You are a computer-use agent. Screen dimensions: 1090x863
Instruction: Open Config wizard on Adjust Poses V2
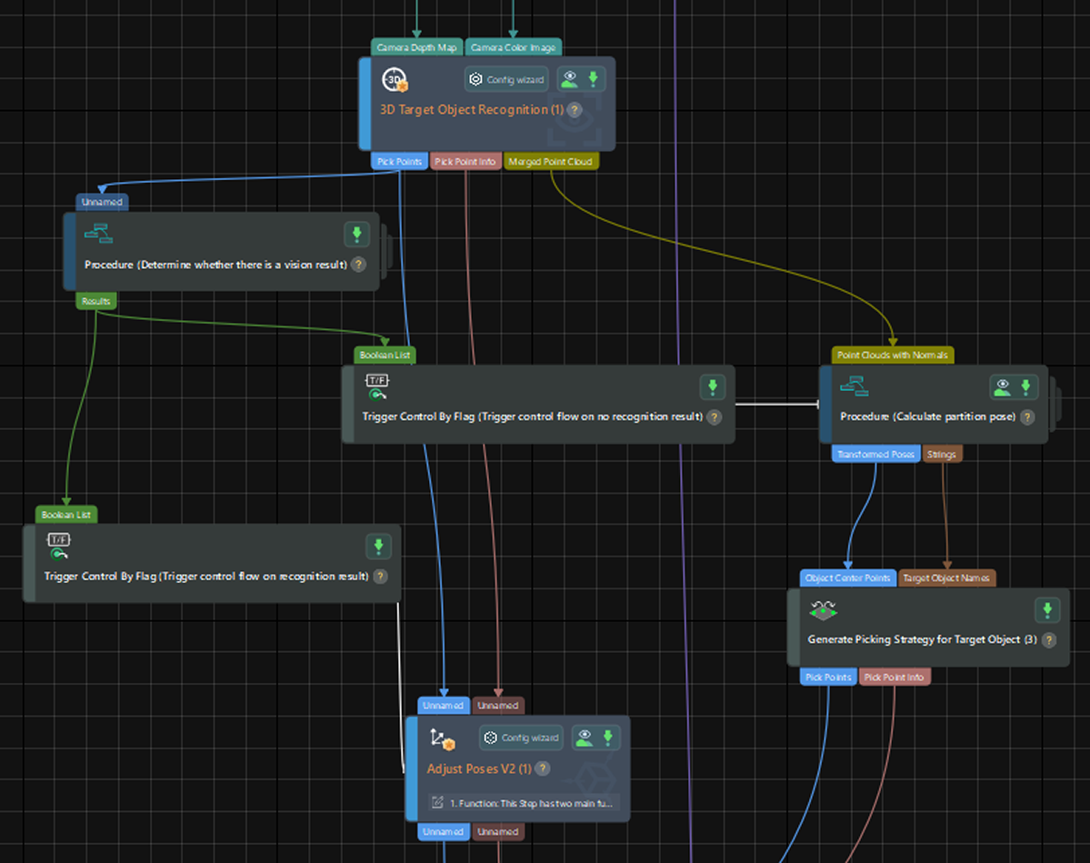tap(522, 738)
